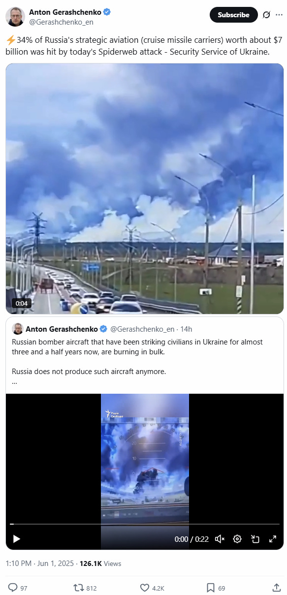
Task: Unmute the quoted video
Action: pos(220,539)
